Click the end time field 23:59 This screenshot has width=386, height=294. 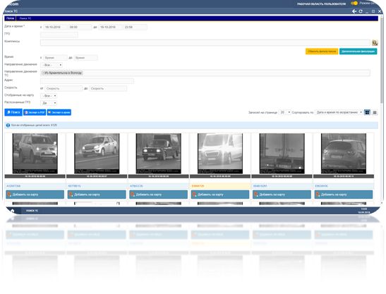[135, 27]
